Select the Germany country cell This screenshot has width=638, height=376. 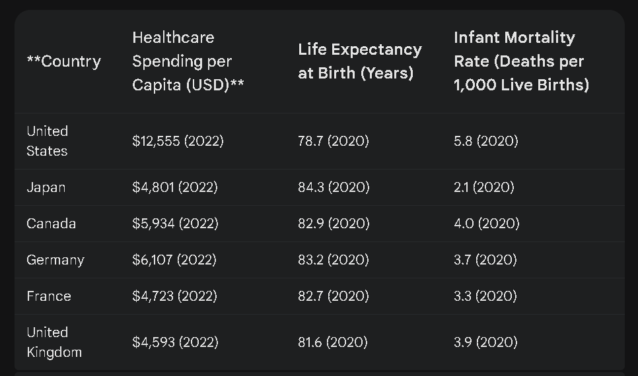tap(55, 260)
